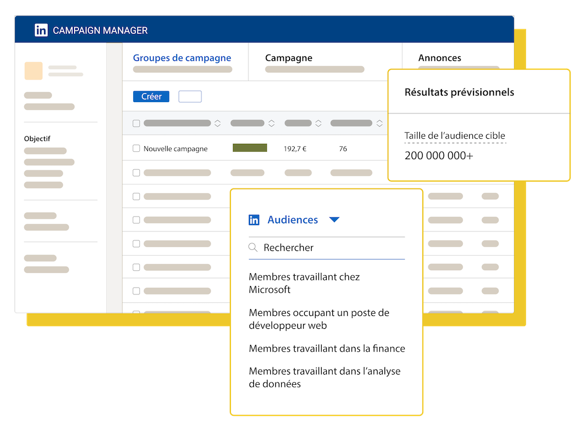Toggle the select-all checkbox in table header
This screenshot has width=578, height=435.
click(x=136, y=123)
